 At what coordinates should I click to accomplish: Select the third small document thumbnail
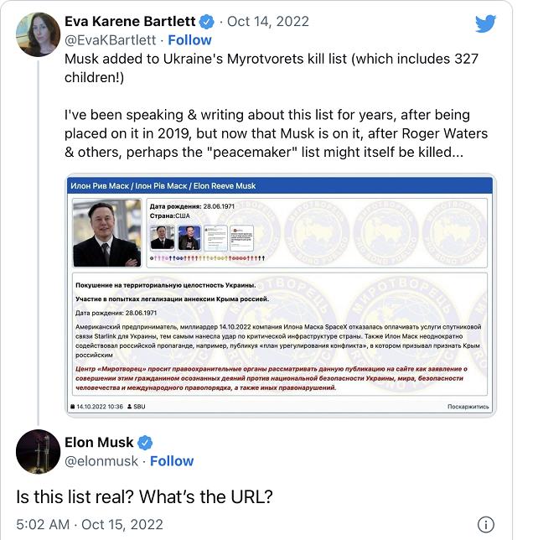(216, 237)
